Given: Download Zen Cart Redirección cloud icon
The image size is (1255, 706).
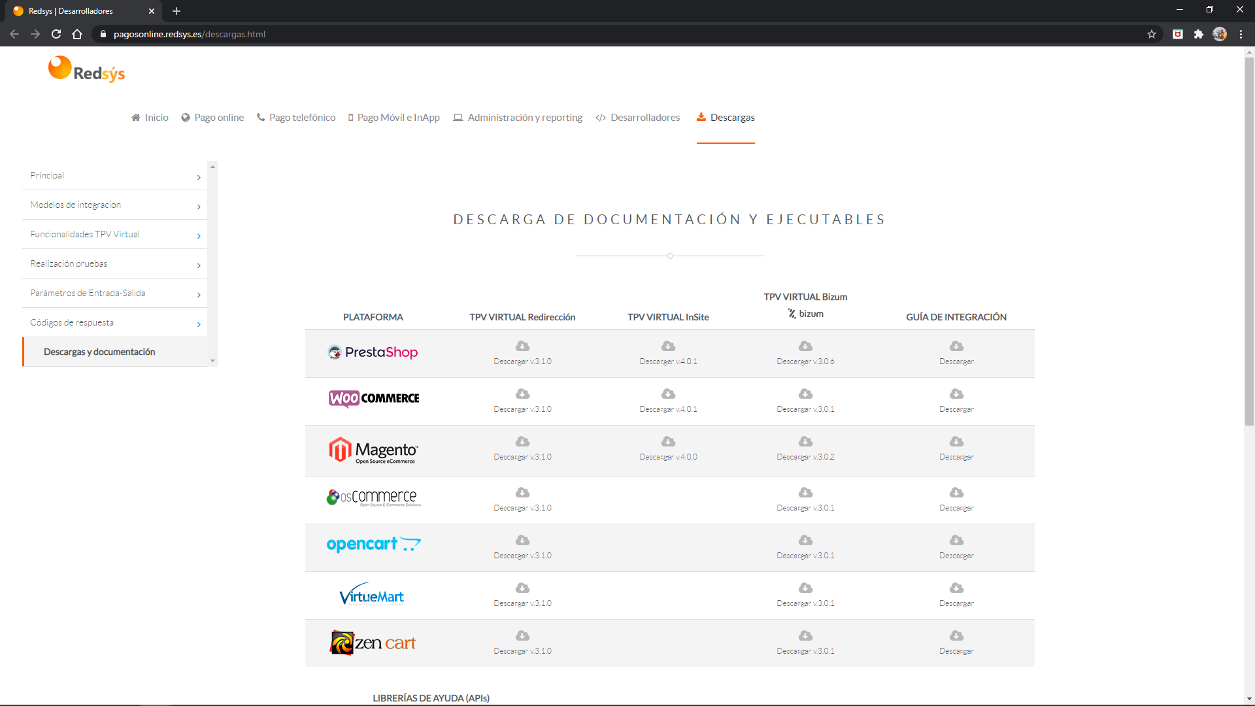Looking at the screenshot, I should pyautogui.click(x=522, y=635).
